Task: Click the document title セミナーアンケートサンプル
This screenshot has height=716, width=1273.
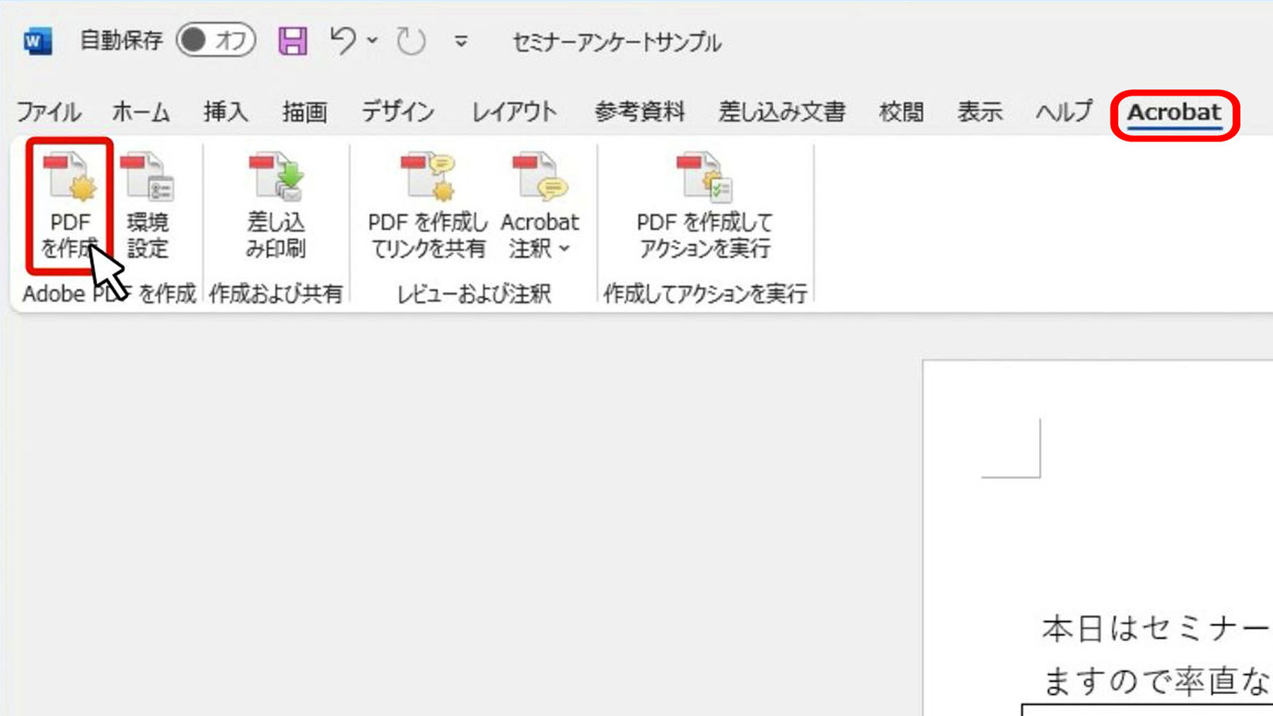Action: (617, 42)
